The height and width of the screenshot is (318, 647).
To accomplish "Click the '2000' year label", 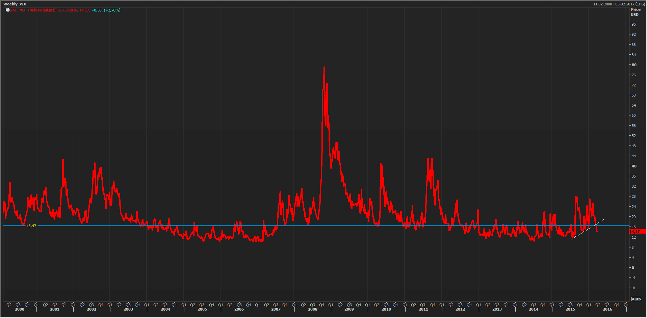I will (20, 309).
